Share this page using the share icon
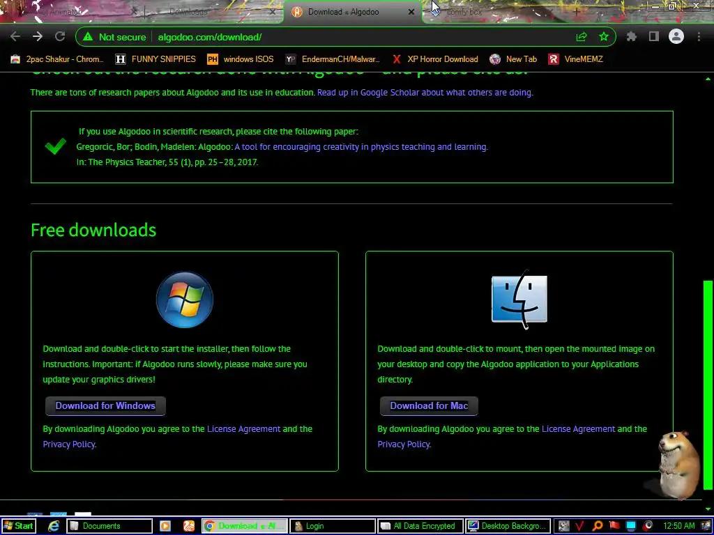The width and height of the screenshot is (714, 535). pos(582,37)
